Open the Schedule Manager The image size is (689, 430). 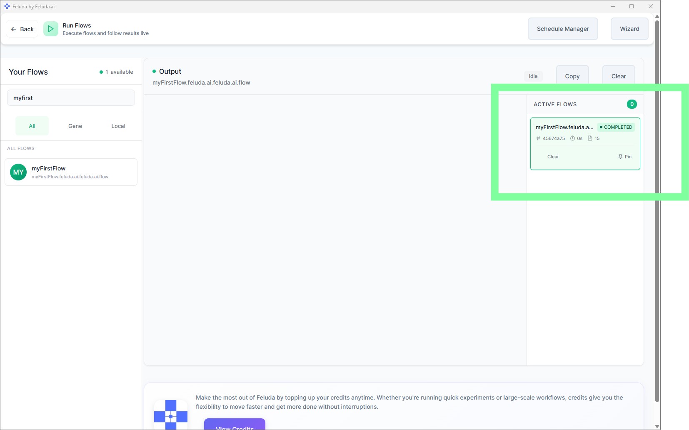563,29
